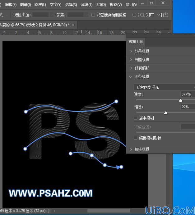Open the 视图(V) menu
The width and height of the screenshot is (195, 215).
click(116, 5)
